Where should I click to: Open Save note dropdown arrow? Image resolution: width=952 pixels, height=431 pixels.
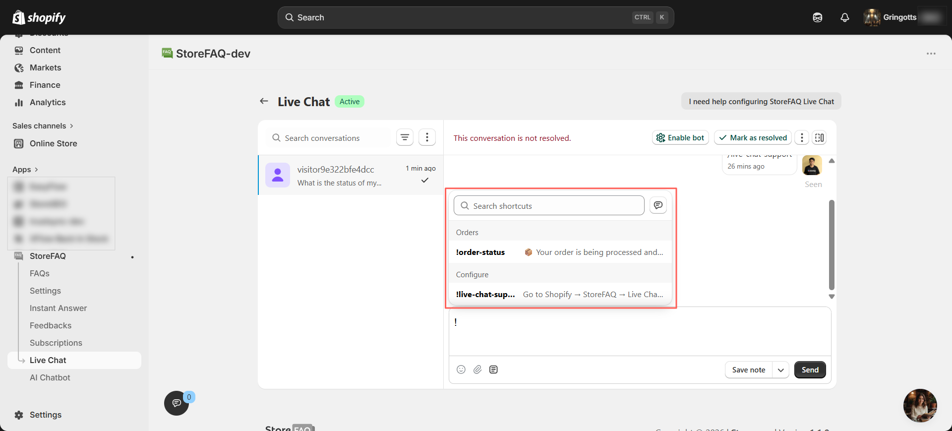781,370
